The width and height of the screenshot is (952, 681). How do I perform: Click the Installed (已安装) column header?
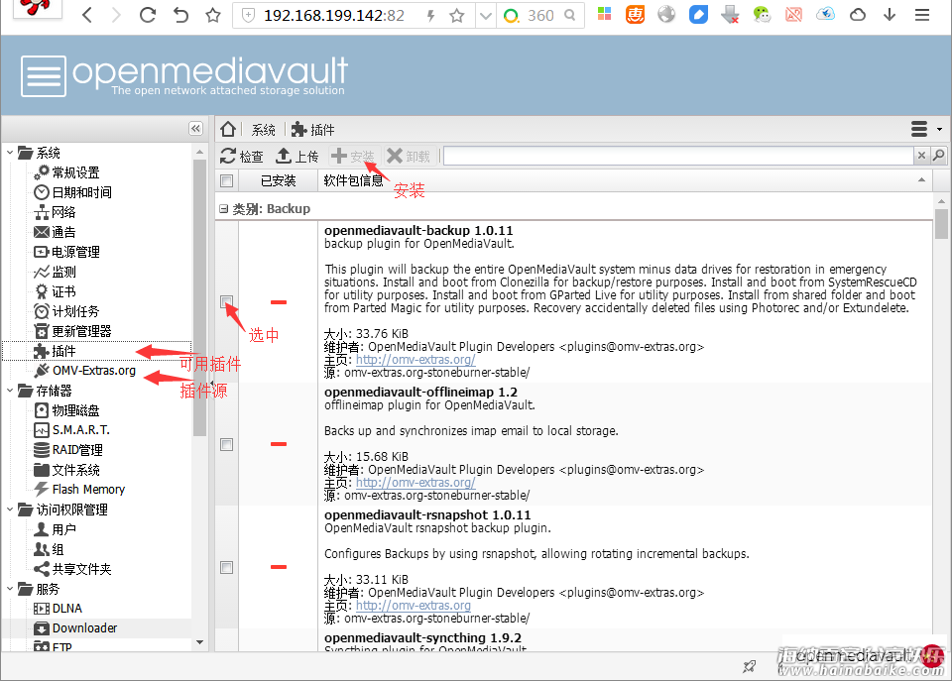pos(278,180)
